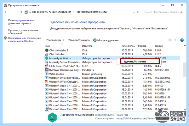Click the Control Panel icon in address bar
Viewport: 189px width, 126px height.
point(26,12)
